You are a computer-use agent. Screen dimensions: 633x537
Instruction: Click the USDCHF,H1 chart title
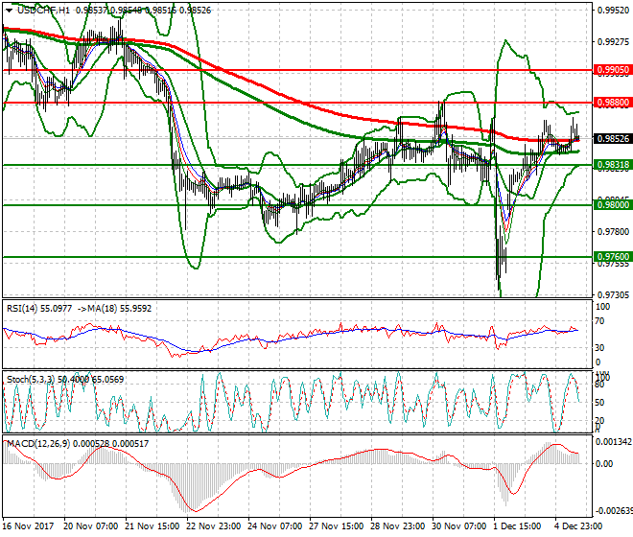(43, 10)
